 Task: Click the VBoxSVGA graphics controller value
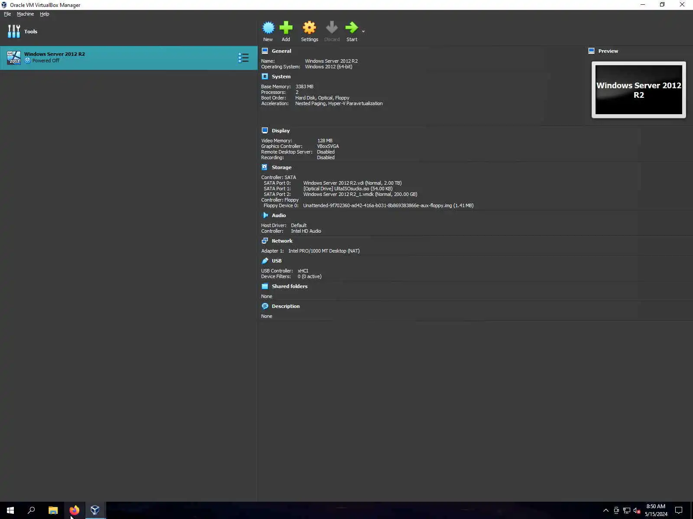point(328,146)
